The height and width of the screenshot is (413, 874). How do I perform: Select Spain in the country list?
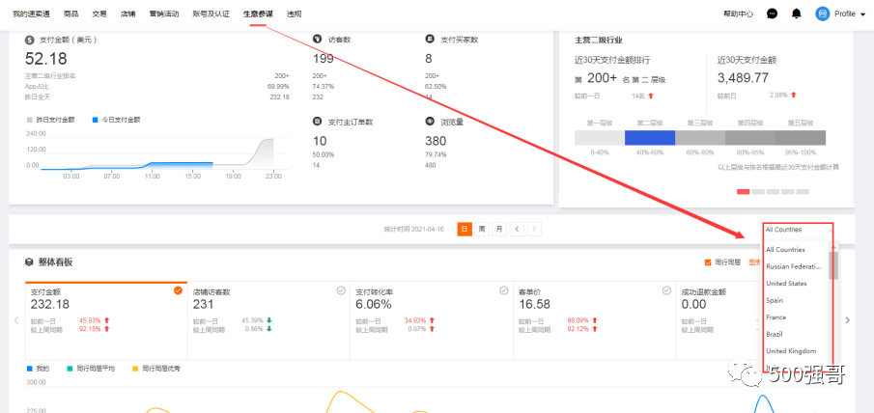tap(775, 300)
